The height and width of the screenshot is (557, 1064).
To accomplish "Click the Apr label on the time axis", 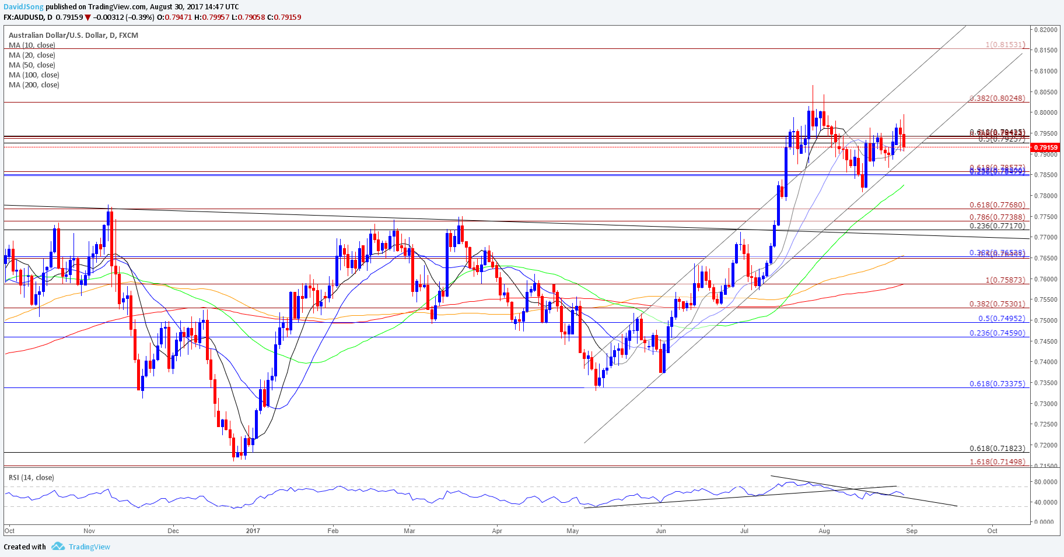I will tap(497, 531).
